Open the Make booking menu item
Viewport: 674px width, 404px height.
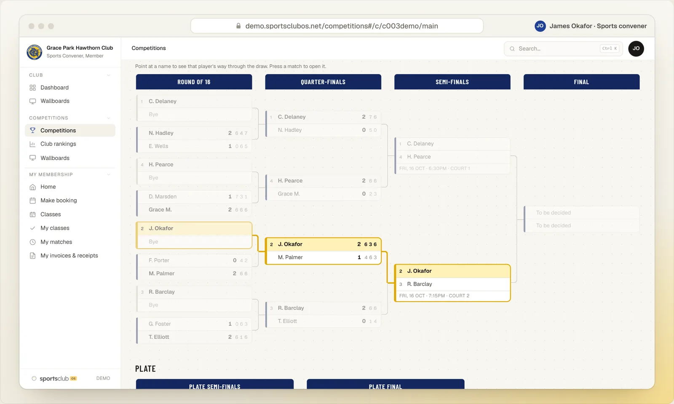(70, 201)
